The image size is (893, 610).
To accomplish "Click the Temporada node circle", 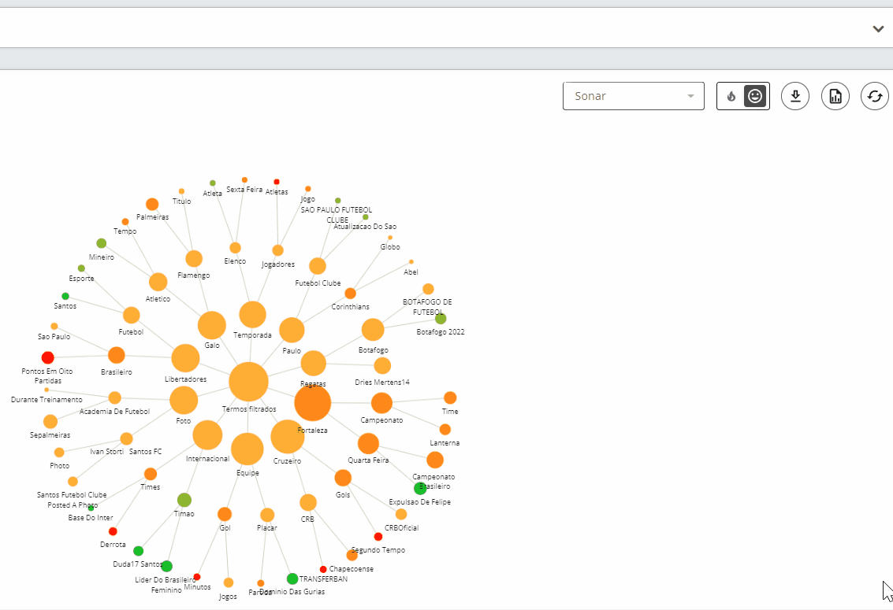I will coord(252,315).
